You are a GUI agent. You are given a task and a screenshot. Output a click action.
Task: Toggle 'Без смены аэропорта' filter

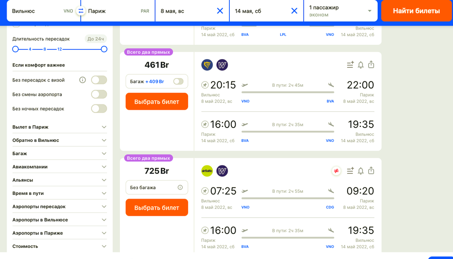point(99,94)
